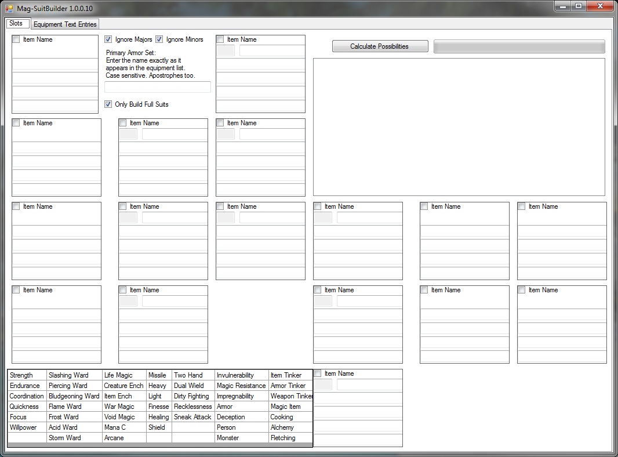Tick Item Name checkbox beside the skills table
The height and width of the screenshot is (457, 618).
click(318, 373)
